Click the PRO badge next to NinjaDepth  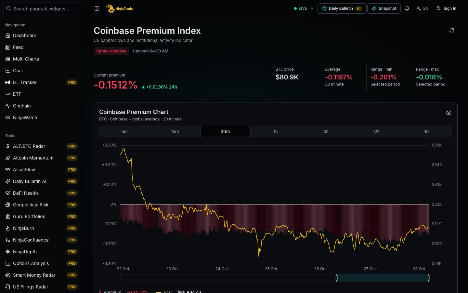click(72, 252)
